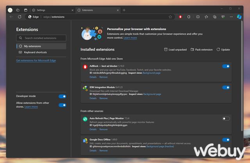
Task: Open AdBlock Background page inspect link
Action: (x=152, y=73)
